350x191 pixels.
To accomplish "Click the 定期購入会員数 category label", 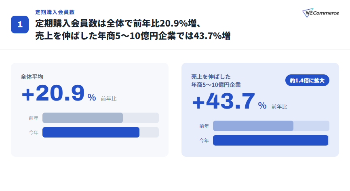I will click(x=55, y=12).
